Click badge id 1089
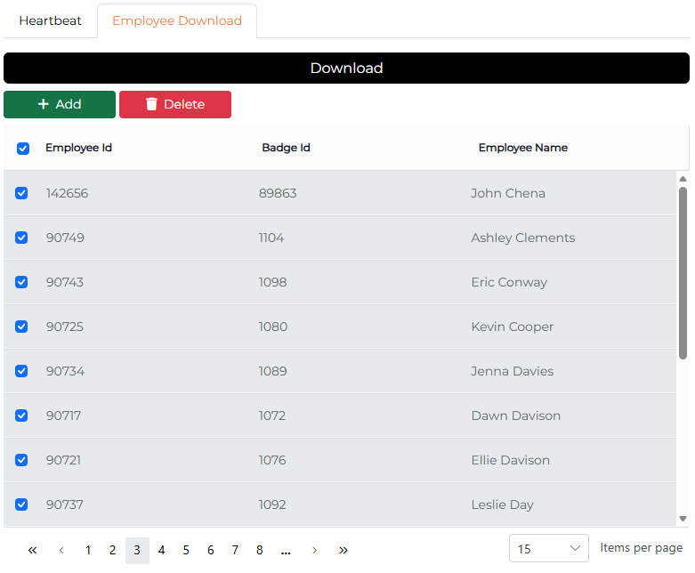The width and height of the screenshot is (695, 573). [272, 371]
